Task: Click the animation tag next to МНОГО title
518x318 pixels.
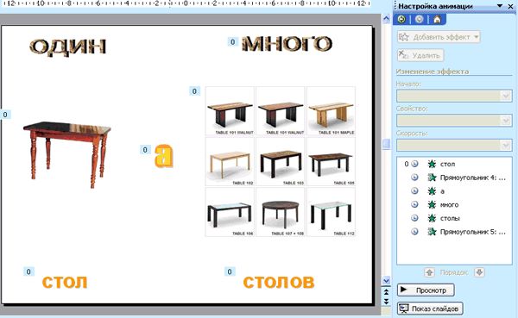Action: (x=232, y=42)
